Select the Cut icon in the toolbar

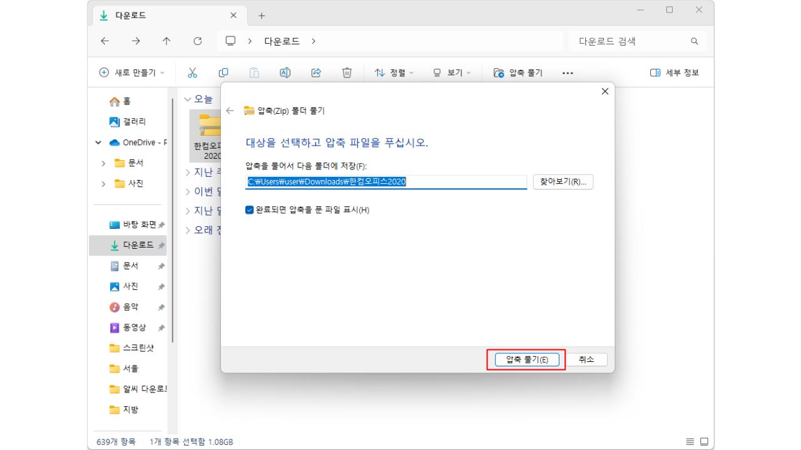192,72
